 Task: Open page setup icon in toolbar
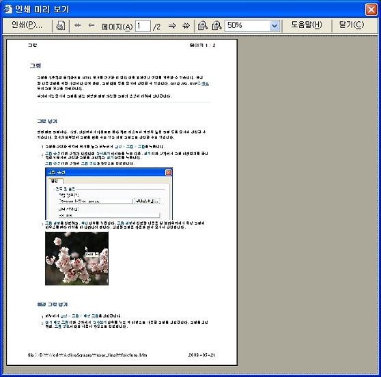tap(61, 25)
